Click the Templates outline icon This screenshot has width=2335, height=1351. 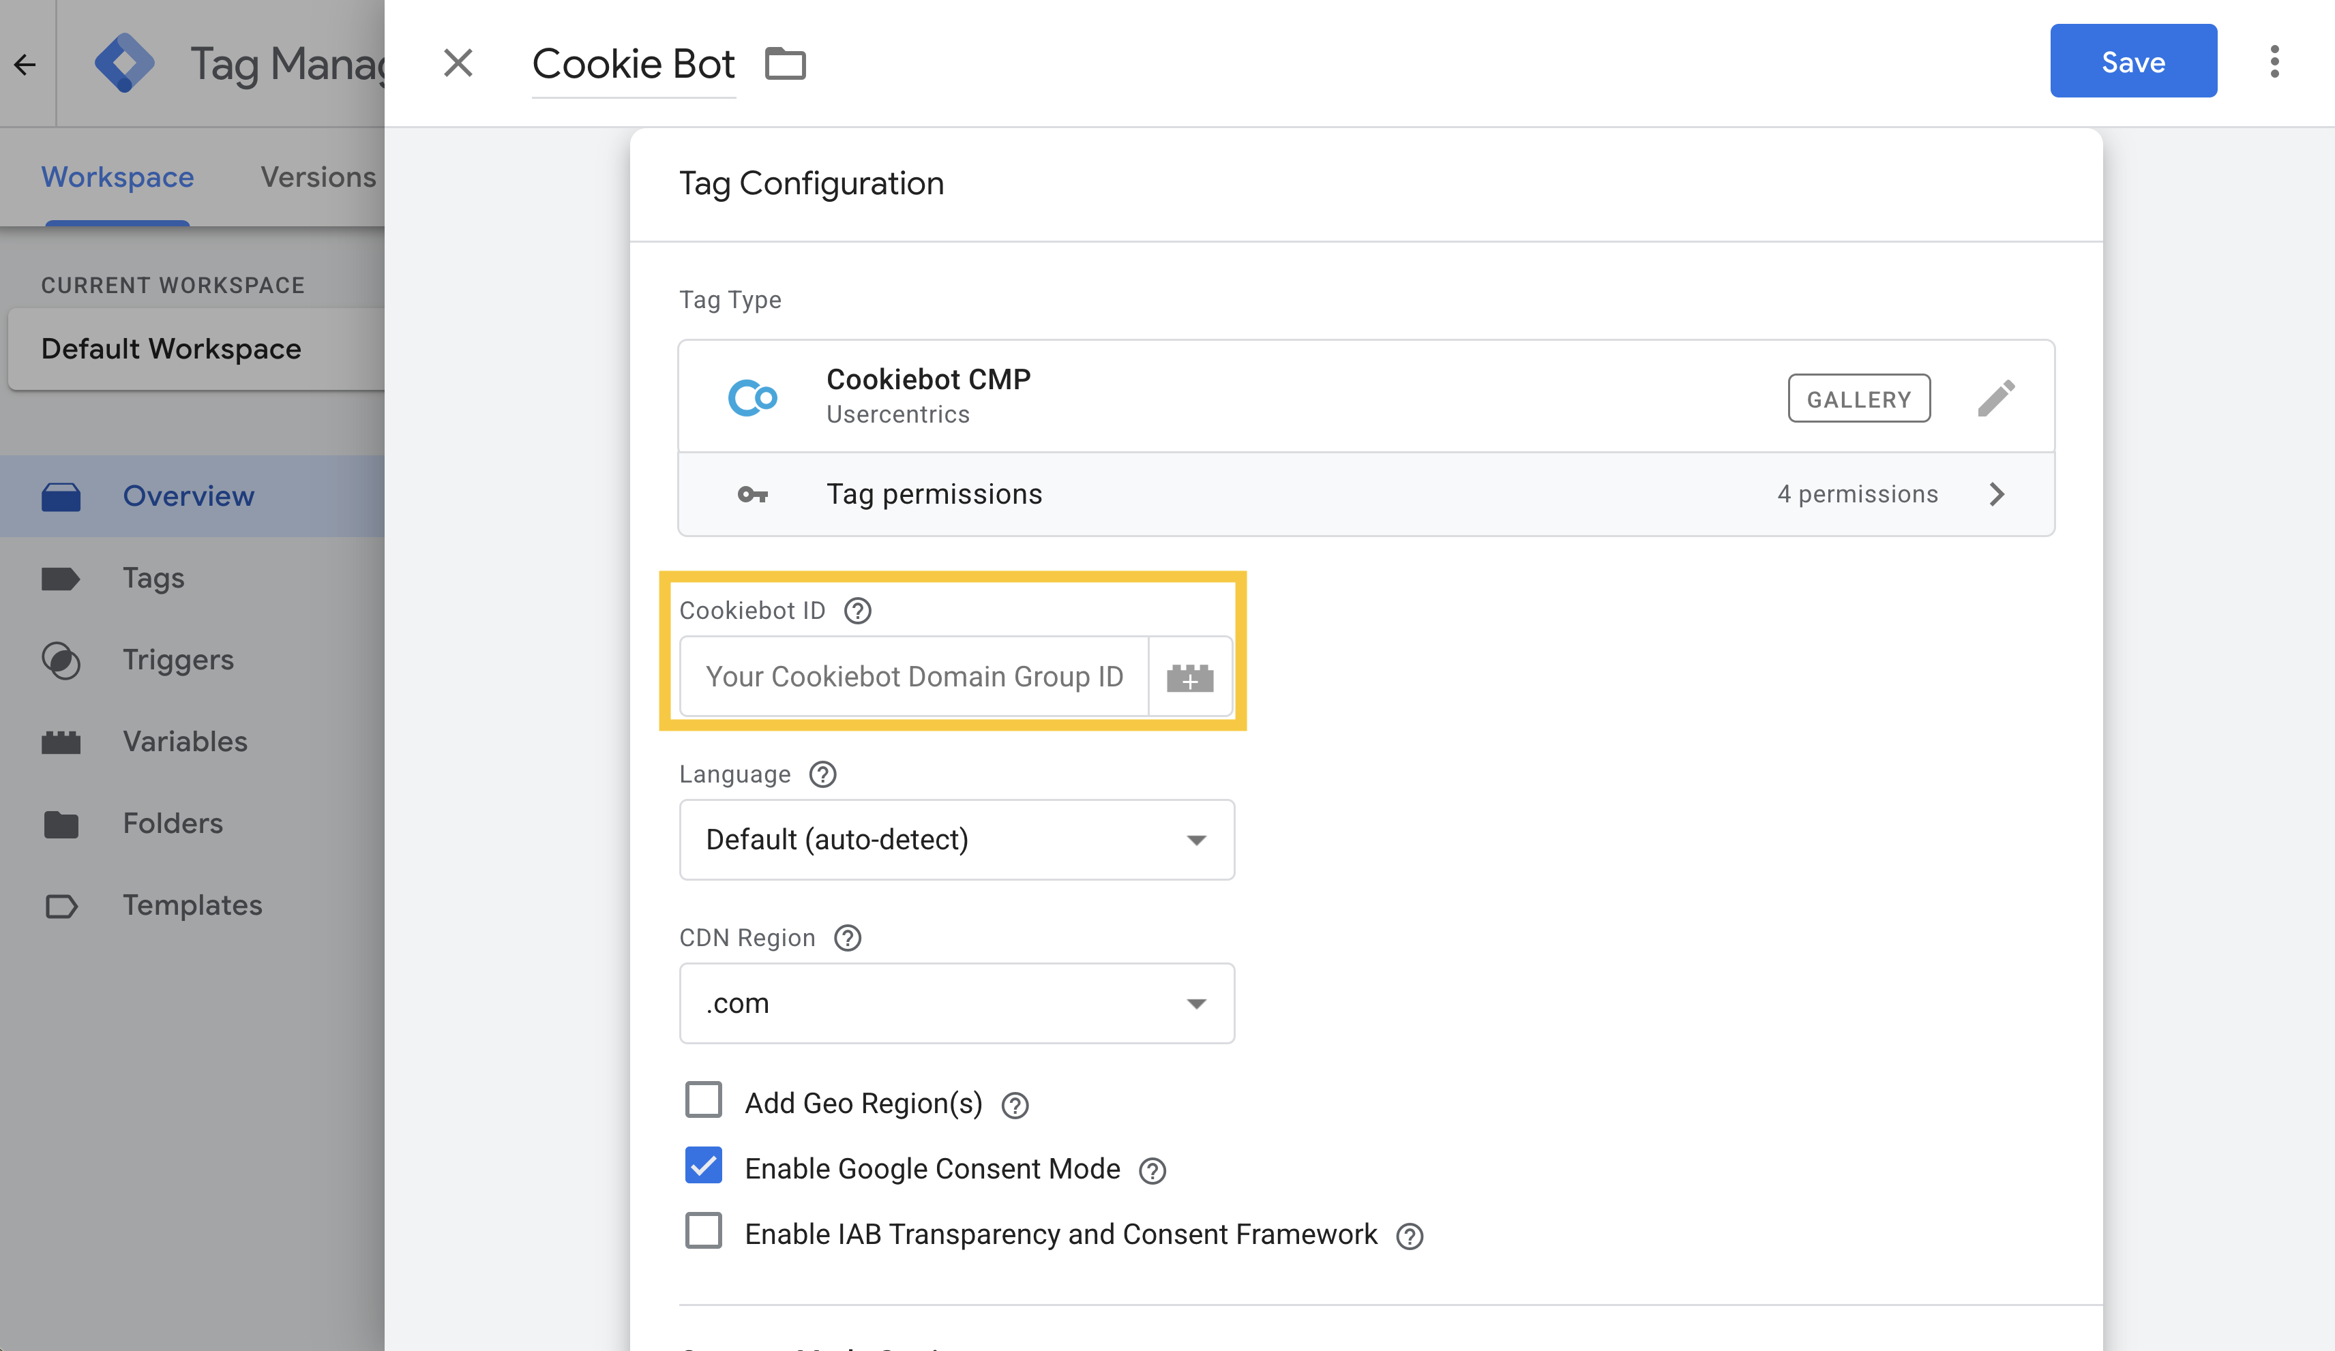61,906
